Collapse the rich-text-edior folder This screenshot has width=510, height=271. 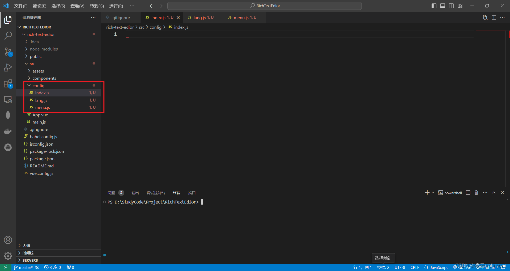coord(58,34)
